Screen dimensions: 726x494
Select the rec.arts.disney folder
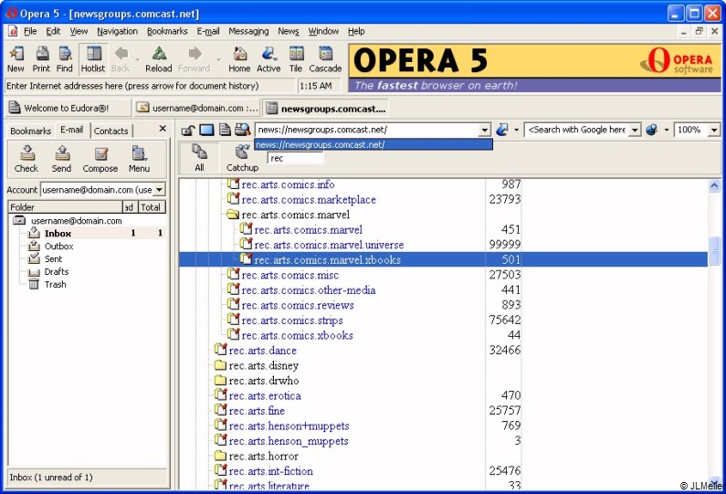coord(263,366)
